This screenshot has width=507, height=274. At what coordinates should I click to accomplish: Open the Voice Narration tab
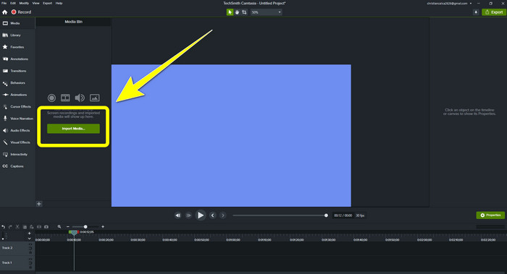(x=17, y=119)
